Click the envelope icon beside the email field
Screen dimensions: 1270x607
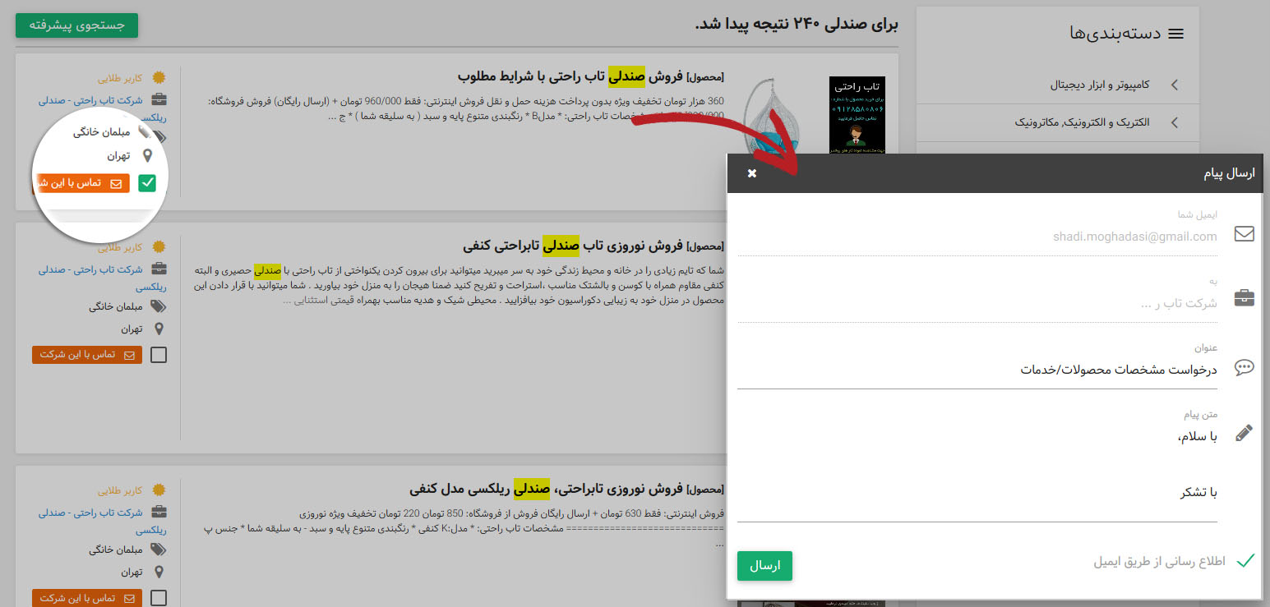coord(1245,234)
